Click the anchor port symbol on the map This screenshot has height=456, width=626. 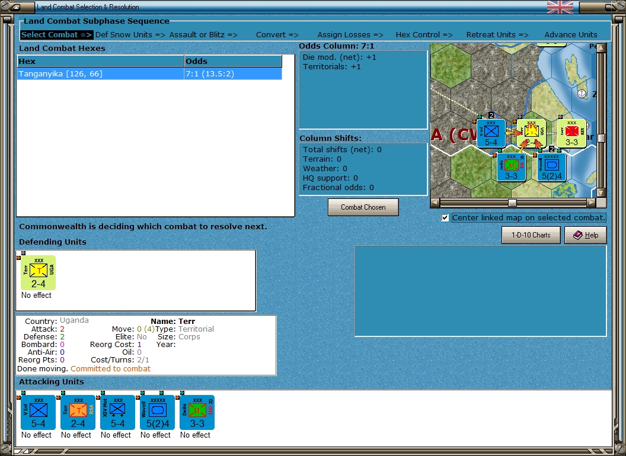582,94
